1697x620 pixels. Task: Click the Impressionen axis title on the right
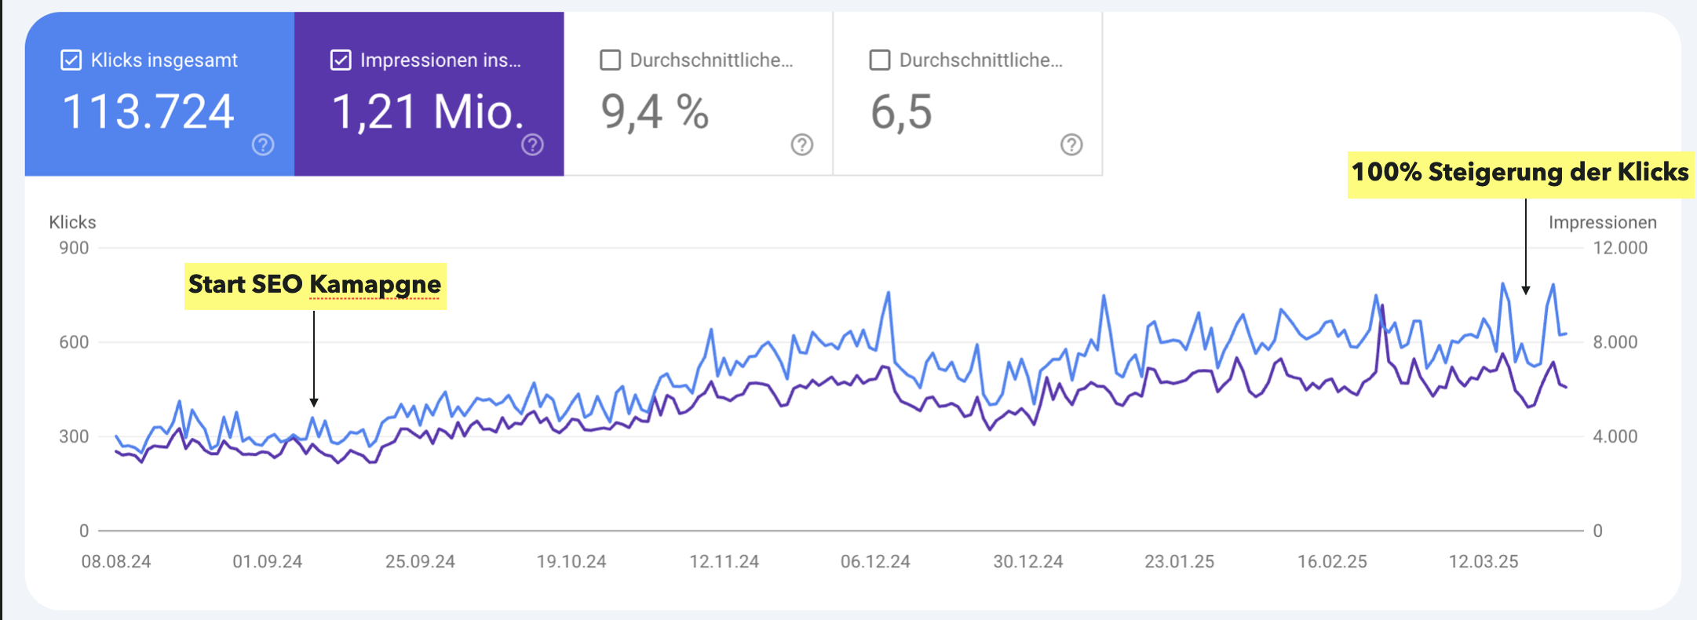coord(1602,222)
